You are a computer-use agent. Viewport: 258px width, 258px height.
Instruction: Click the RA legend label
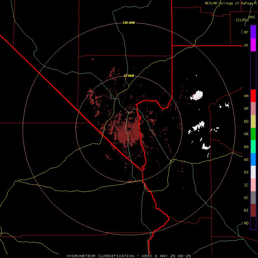pyautogui.click(x=246, y=147)
